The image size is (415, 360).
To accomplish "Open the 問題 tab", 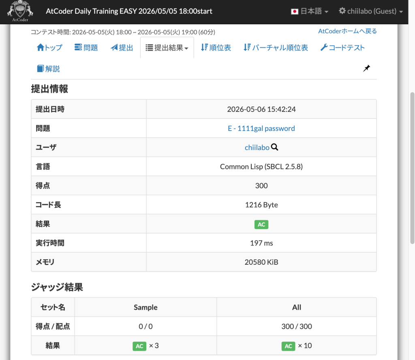I will coord(86,48).
